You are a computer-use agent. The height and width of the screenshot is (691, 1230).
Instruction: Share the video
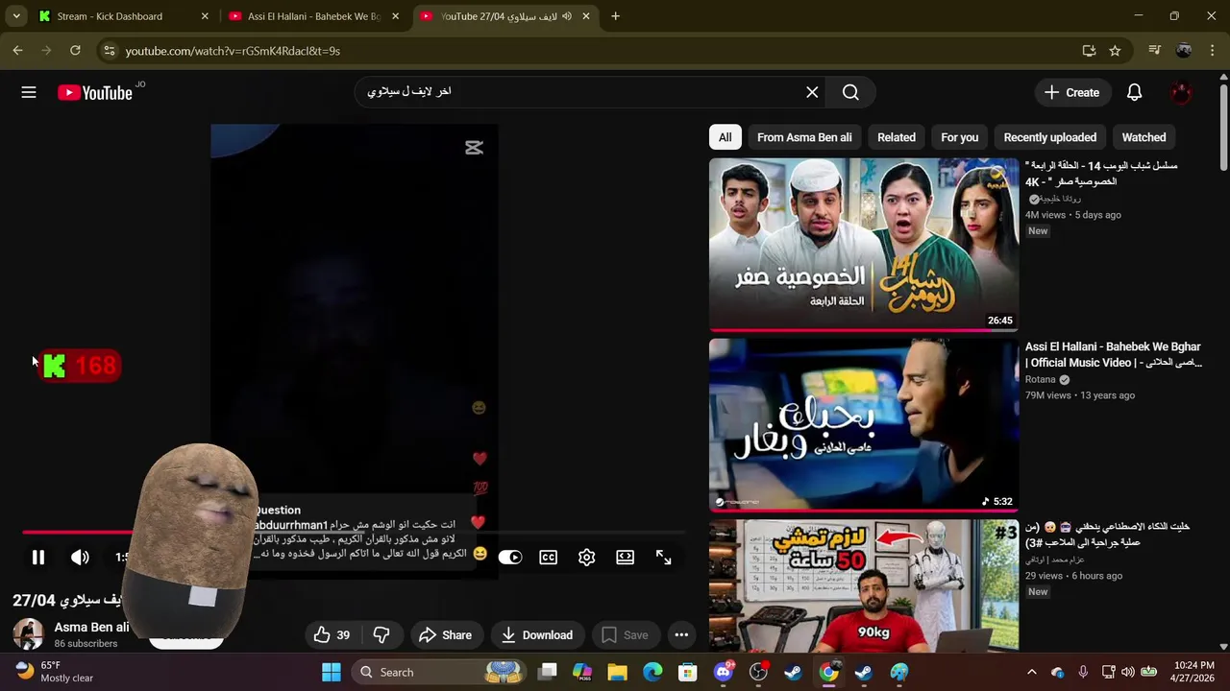[x=445, y=634]
